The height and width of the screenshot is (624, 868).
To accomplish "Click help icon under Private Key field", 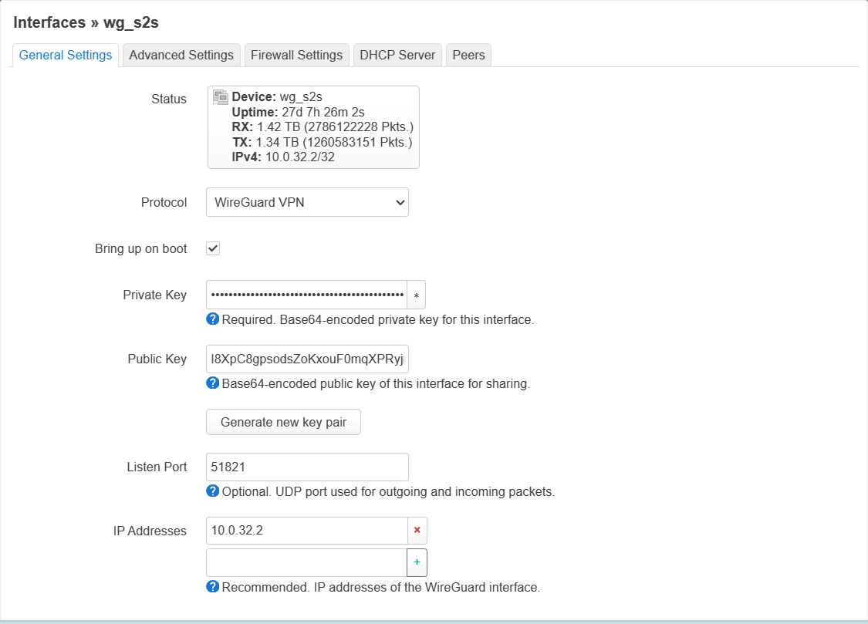I will (x=213, y=319).
